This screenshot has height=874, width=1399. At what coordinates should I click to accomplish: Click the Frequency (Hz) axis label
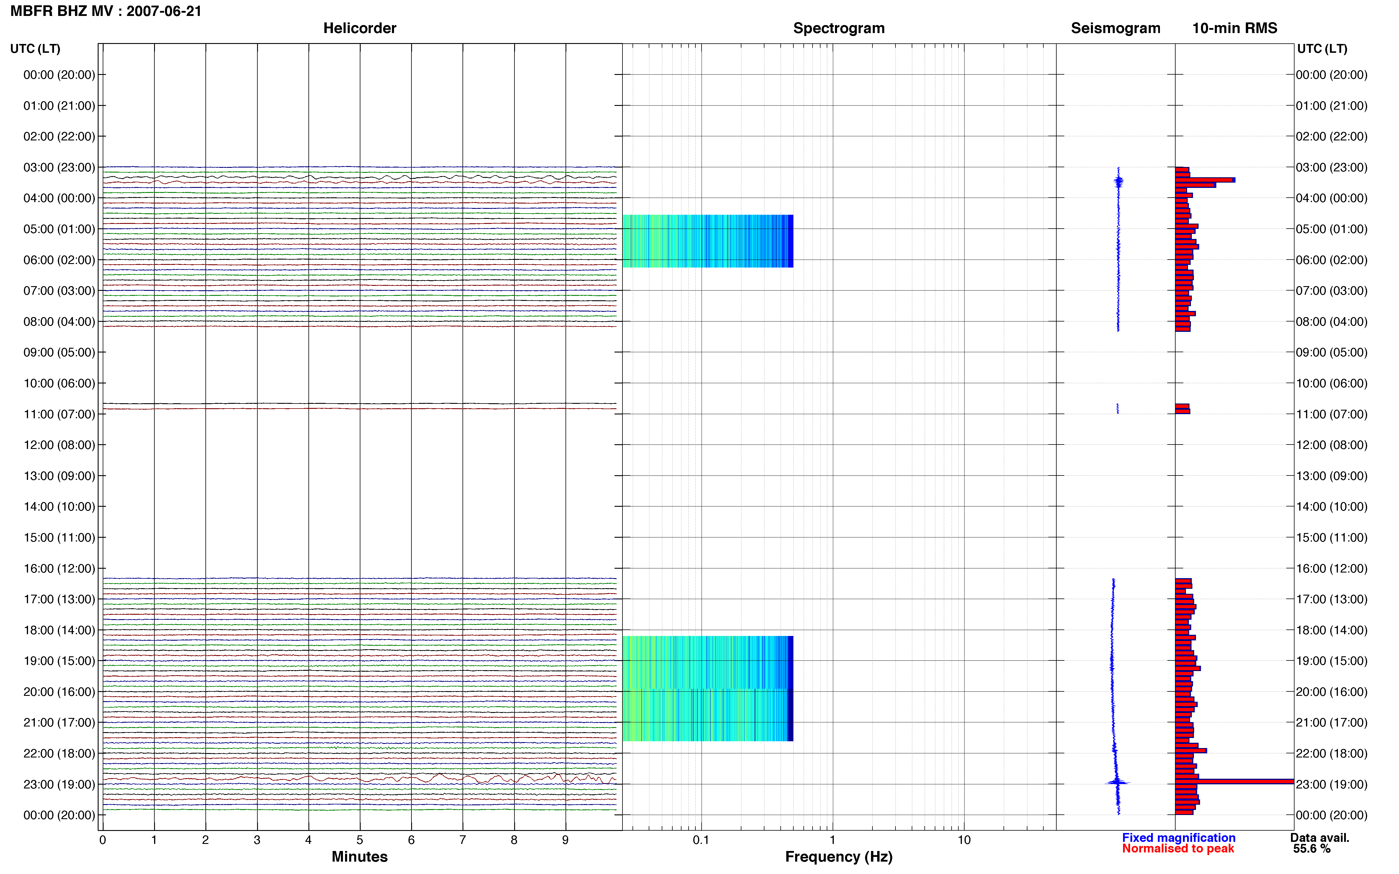(x=839, y=857)
